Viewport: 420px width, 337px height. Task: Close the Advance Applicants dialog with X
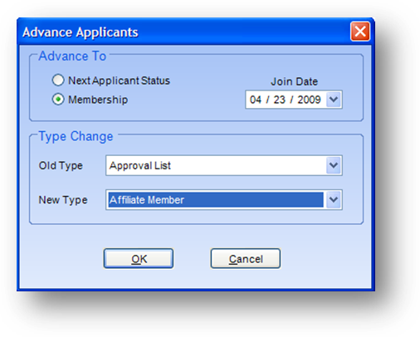coord(360,32)
